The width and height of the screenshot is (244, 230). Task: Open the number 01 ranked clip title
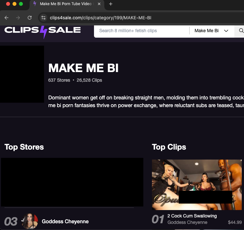click(x=192, y=216)
